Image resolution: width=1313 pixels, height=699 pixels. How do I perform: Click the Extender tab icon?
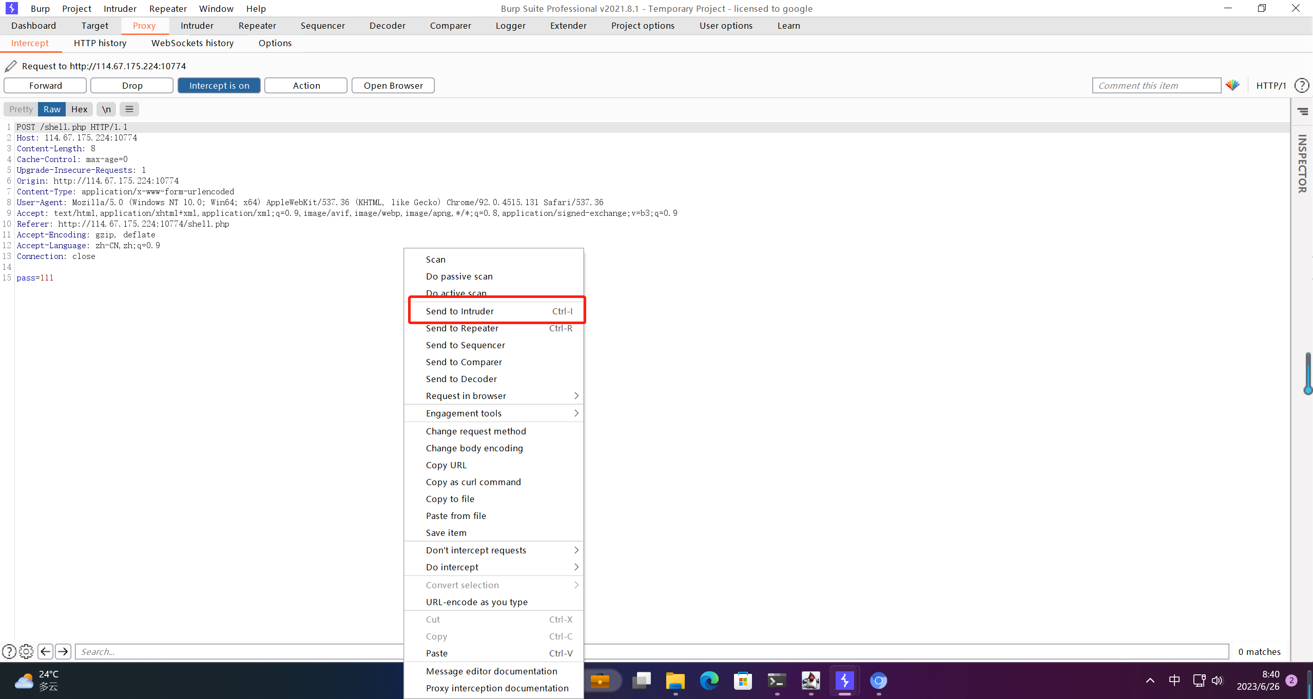coord(568,25)
